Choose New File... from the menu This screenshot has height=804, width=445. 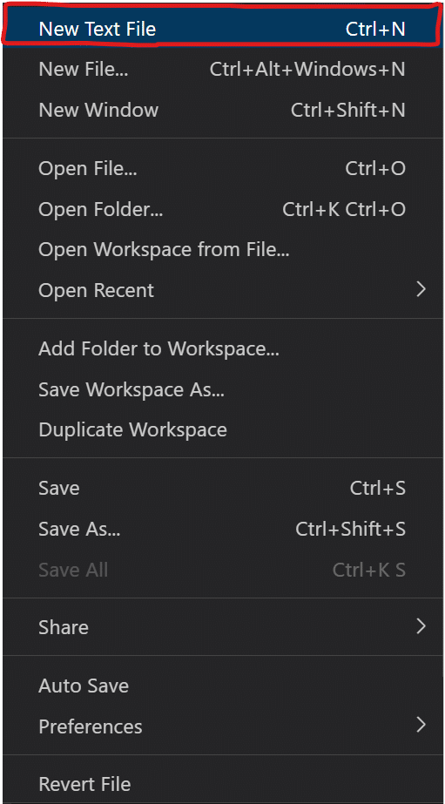pyautogui.click(x=222, y=69)
